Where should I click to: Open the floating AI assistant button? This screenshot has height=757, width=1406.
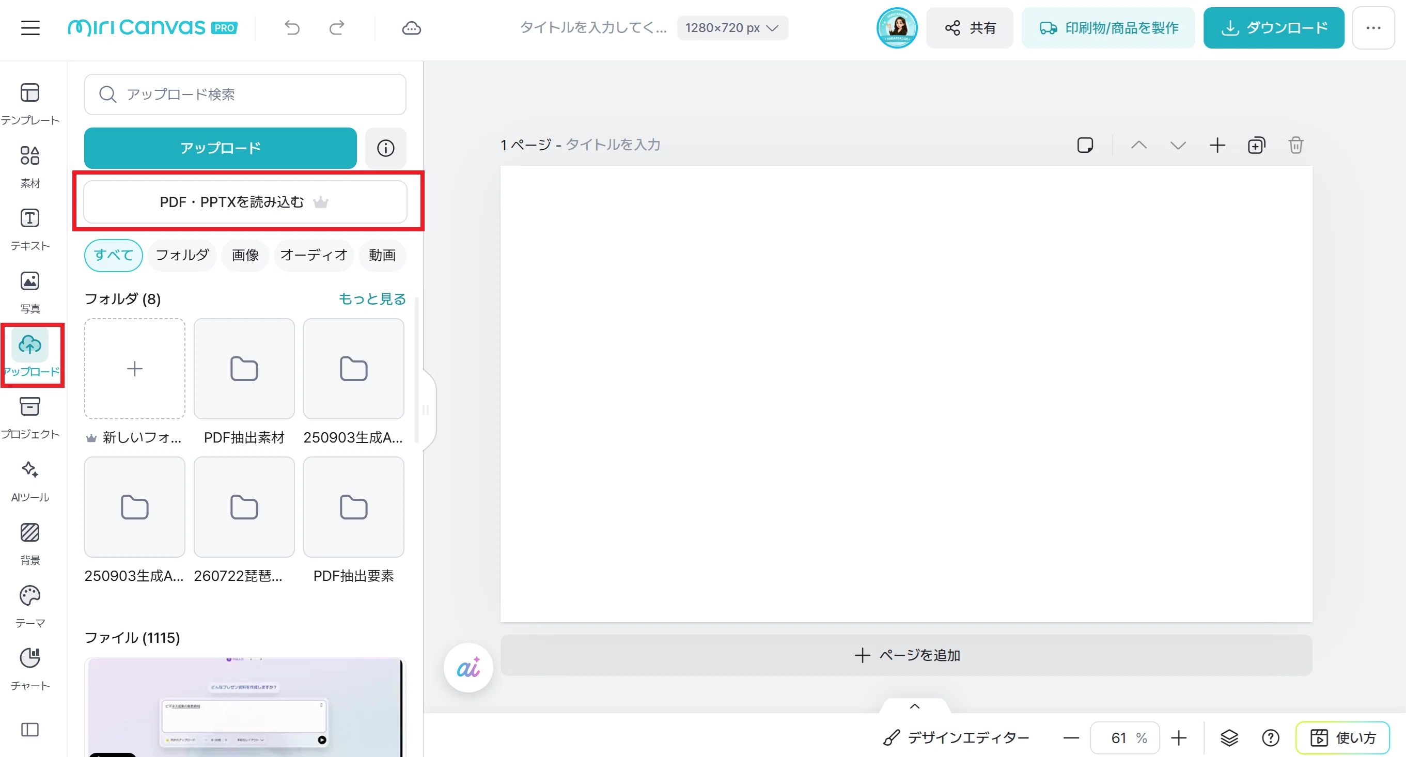[x=468, y=668]
